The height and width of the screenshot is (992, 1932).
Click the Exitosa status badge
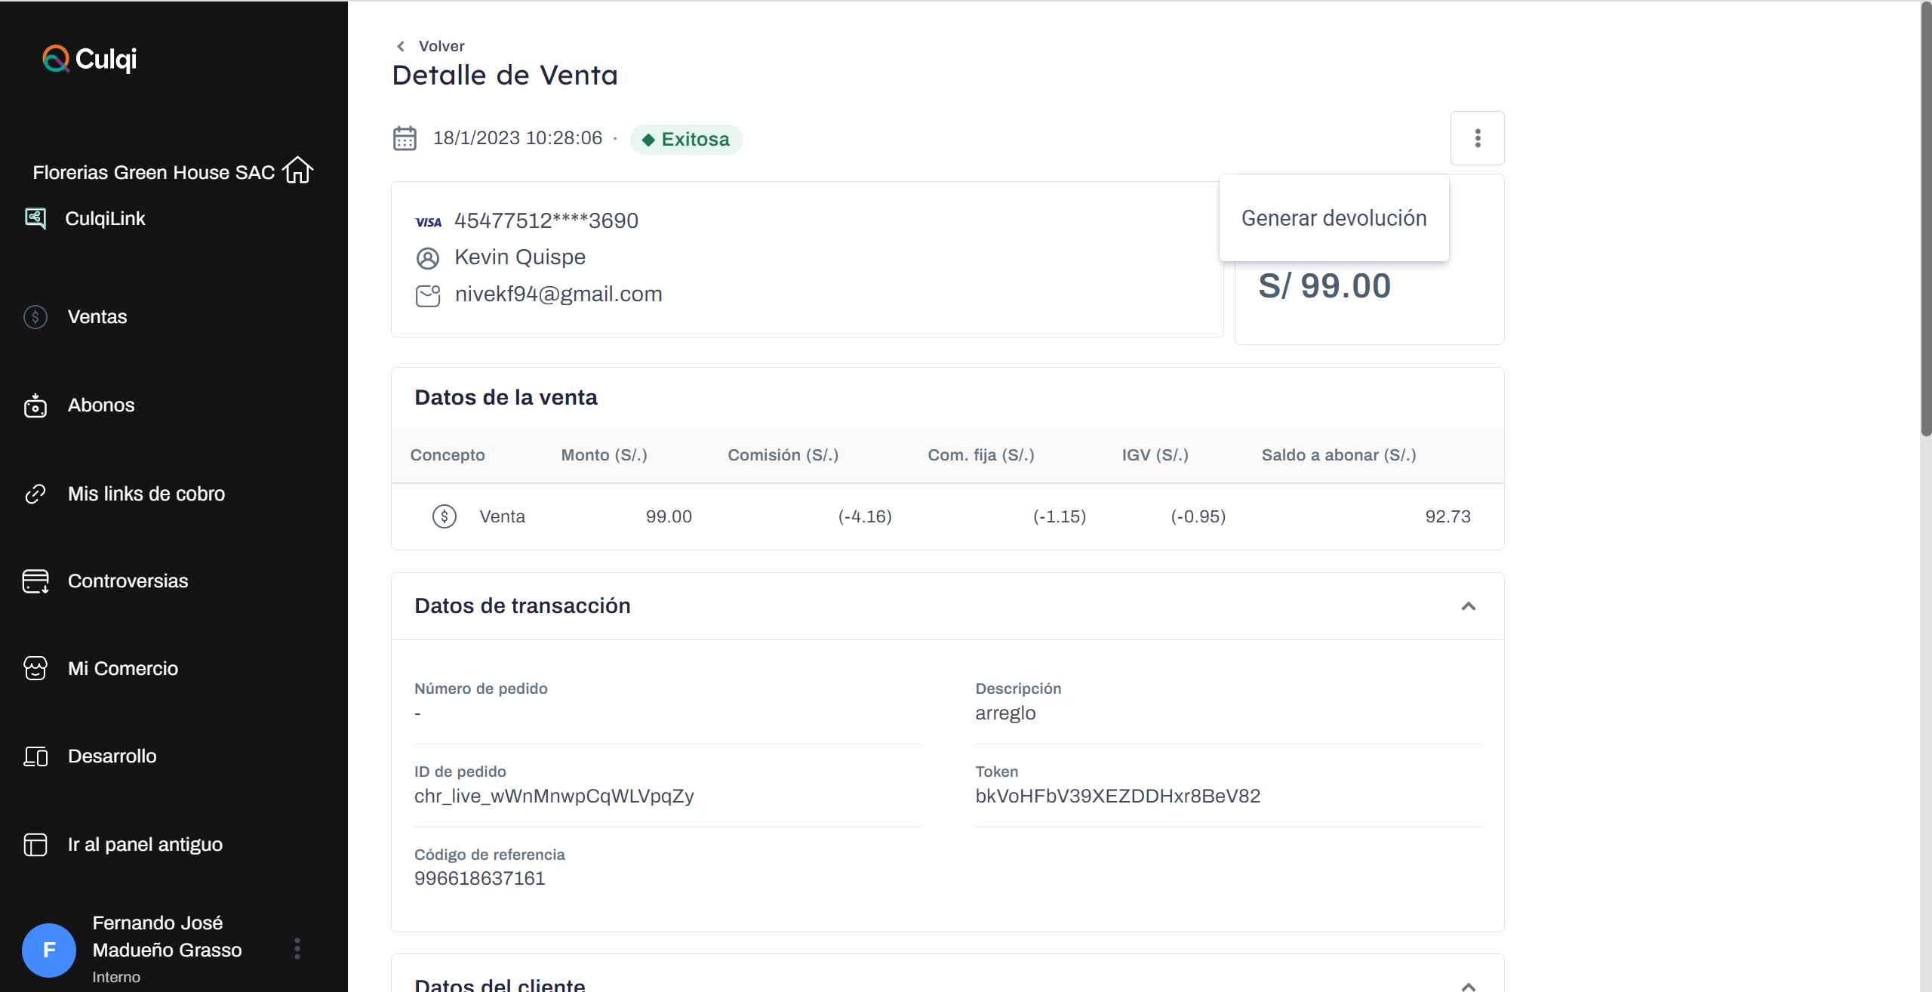tap(686, 140)
